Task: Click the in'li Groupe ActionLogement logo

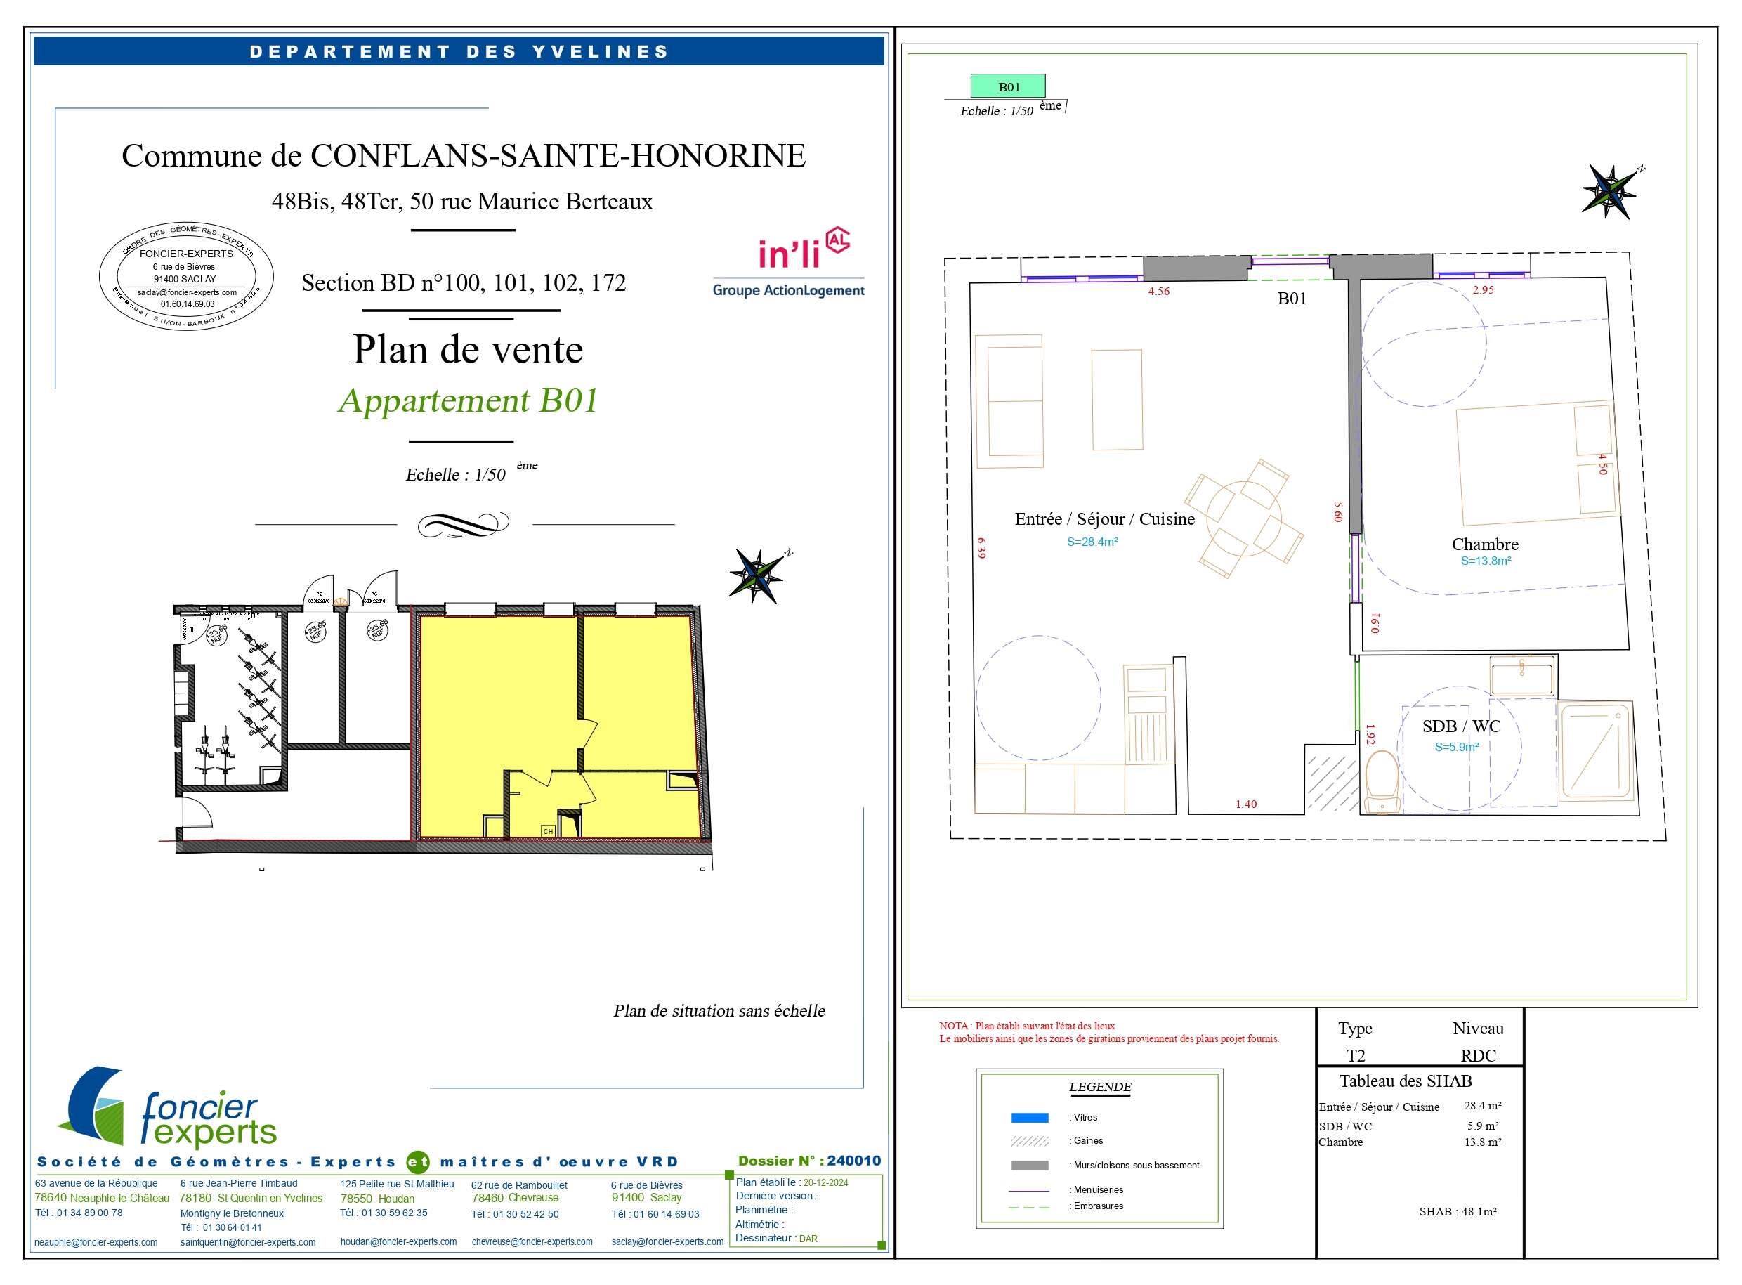Action: click(789, 263)
